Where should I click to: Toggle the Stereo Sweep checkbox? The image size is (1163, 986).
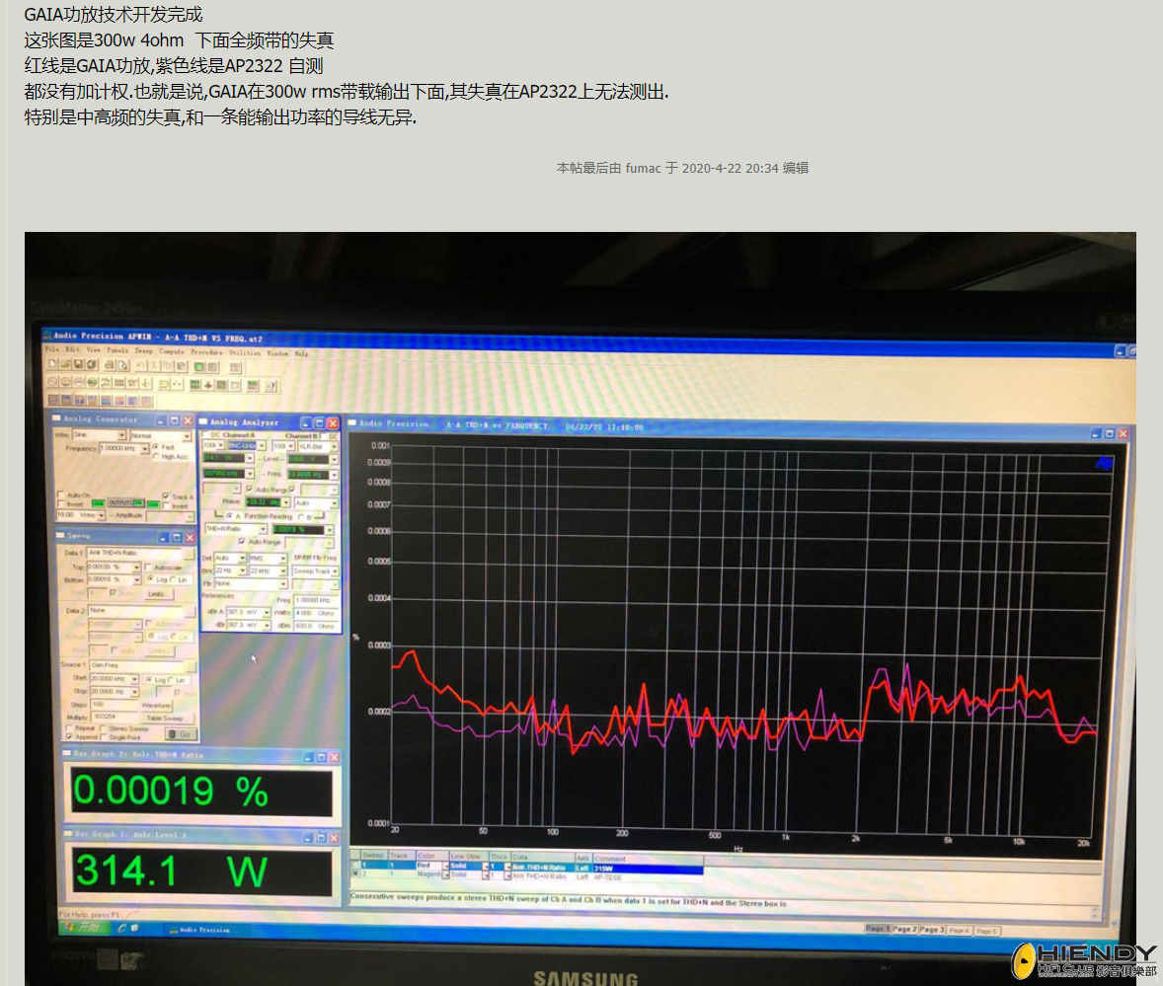[103, 728]
